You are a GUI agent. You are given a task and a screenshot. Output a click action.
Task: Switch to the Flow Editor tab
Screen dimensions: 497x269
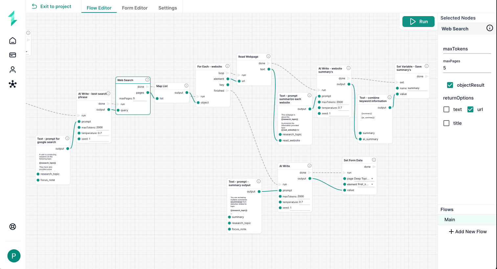point(99,8)
